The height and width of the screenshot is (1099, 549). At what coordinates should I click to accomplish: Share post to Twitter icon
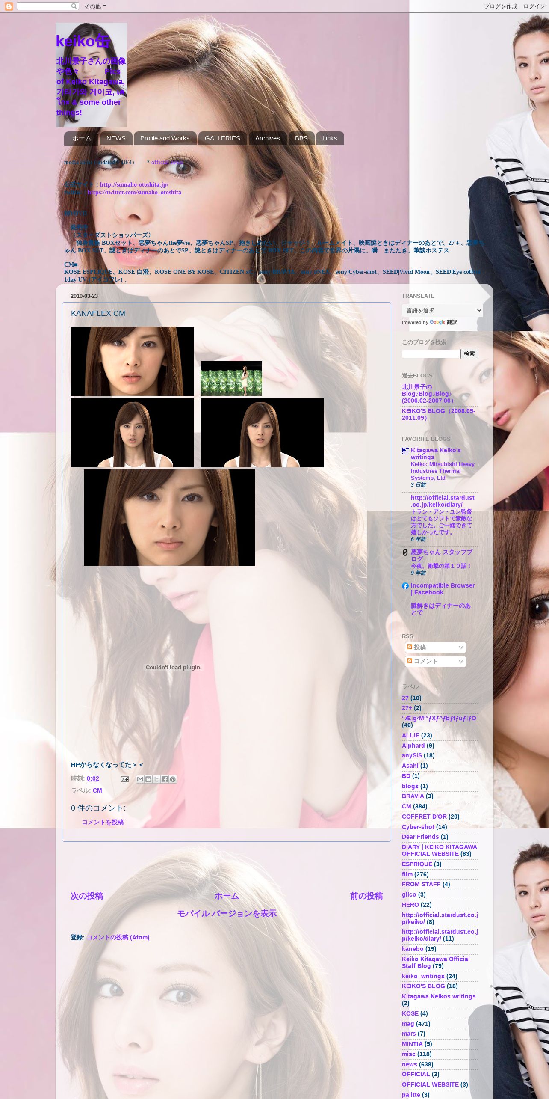coord(156,779)
